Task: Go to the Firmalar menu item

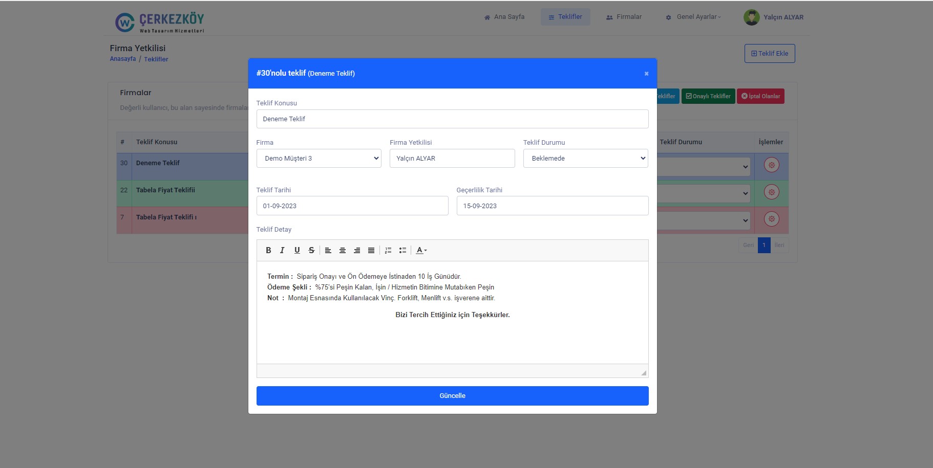Action: tap(624, 17)
